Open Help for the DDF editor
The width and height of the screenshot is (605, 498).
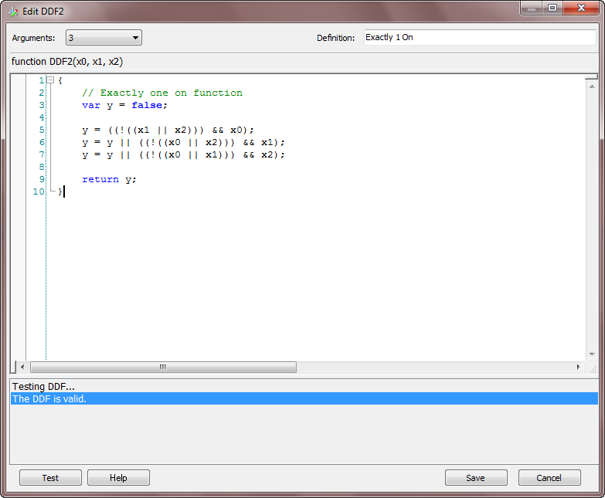click(x=118, y=478)
